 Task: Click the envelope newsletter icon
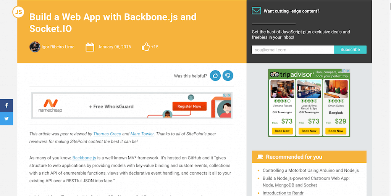pos(256,11)
